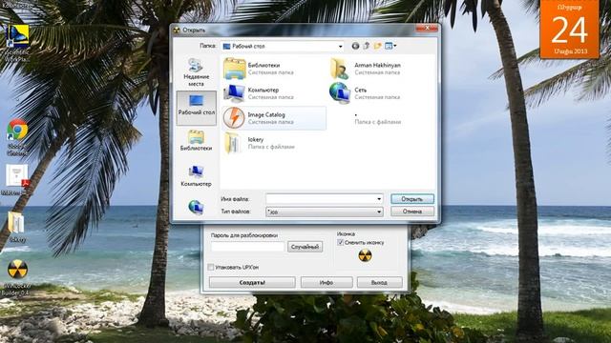Select the Arman Hakhinyan user folder
Screen dimensions: 611x343
click(x=365, y=69)
